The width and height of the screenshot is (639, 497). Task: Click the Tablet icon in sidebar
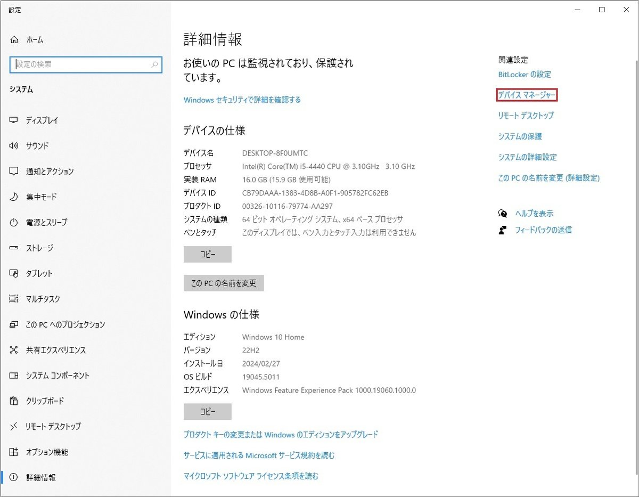coord(14,274)
